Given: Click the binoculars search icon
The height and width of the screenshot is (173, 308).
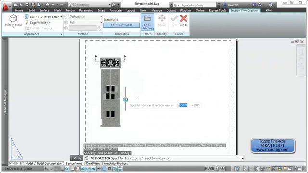Looking at the screenshot, I should click(x=219, y=5).
